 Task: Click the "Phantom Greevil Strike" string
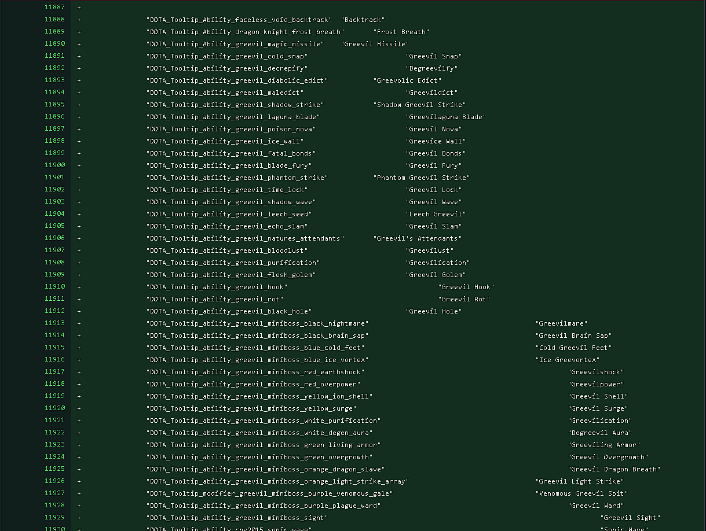click(x=422, y=178)
